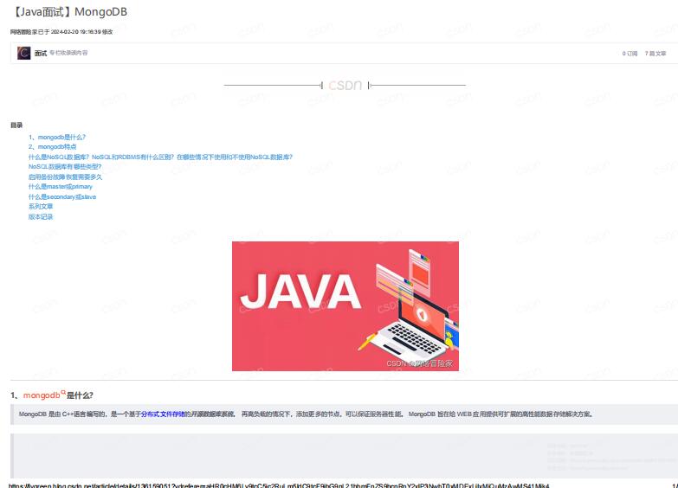
Task: Click the author name 网络冒险家 under the title
Action: point(23,32)
